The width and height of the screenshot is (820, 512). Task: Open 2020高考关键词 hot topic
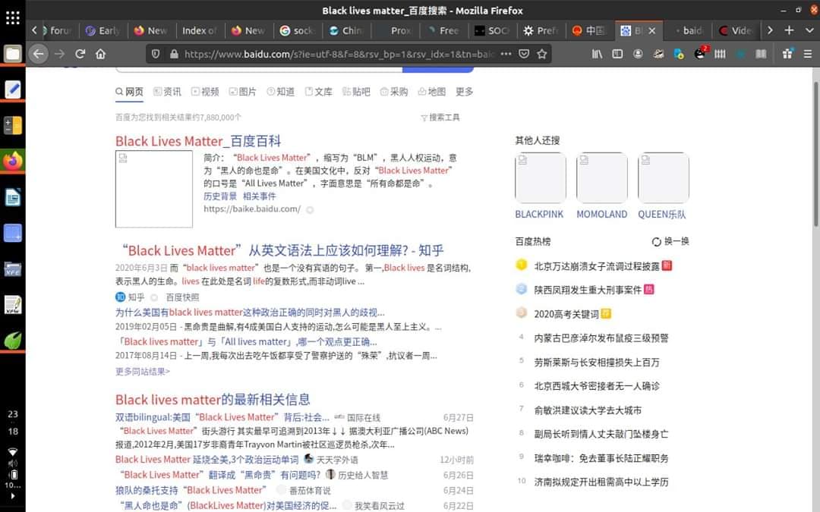(x=566, y=314)
